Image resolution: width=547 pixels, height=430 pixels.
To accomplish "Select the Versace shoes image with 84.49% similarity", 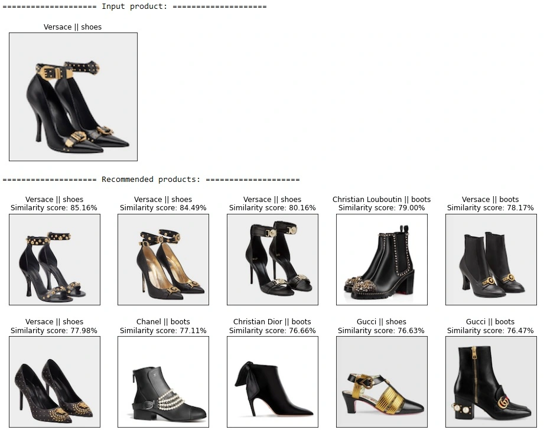I will [x=163, y=259].
